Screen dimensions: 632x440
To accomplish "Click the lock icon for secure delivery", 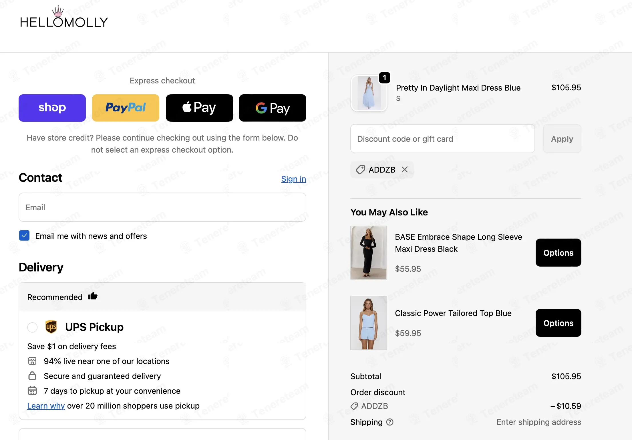I will coord(32,376).
